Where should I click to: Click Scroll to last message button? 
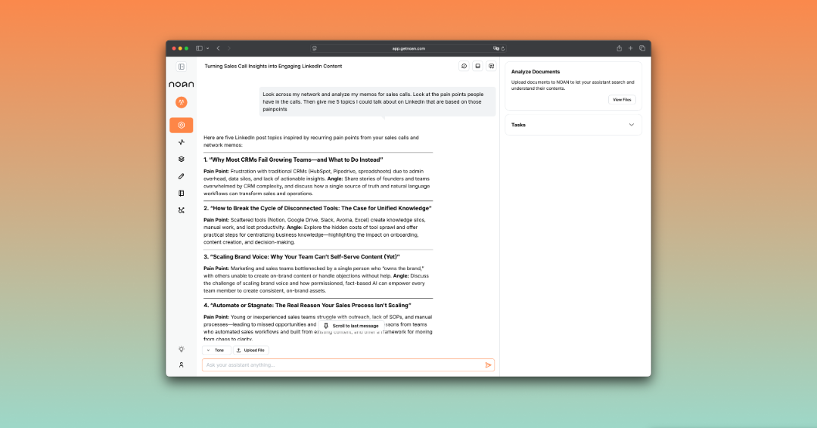[351, 325]
